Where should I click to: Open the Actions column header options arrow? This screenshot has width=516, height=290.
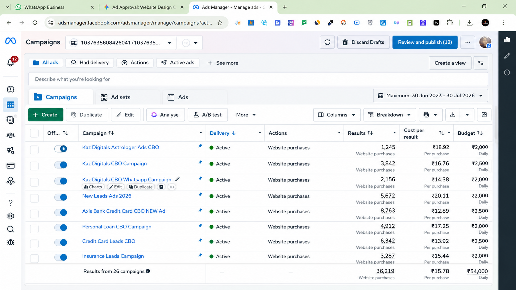339,133
